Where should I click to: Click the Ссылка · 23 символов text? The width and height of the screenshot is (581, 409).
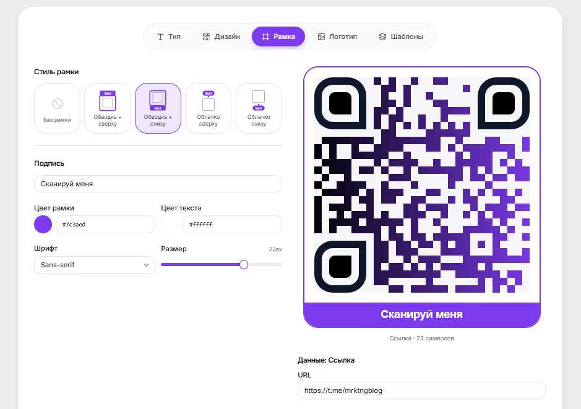pos(421,338)
